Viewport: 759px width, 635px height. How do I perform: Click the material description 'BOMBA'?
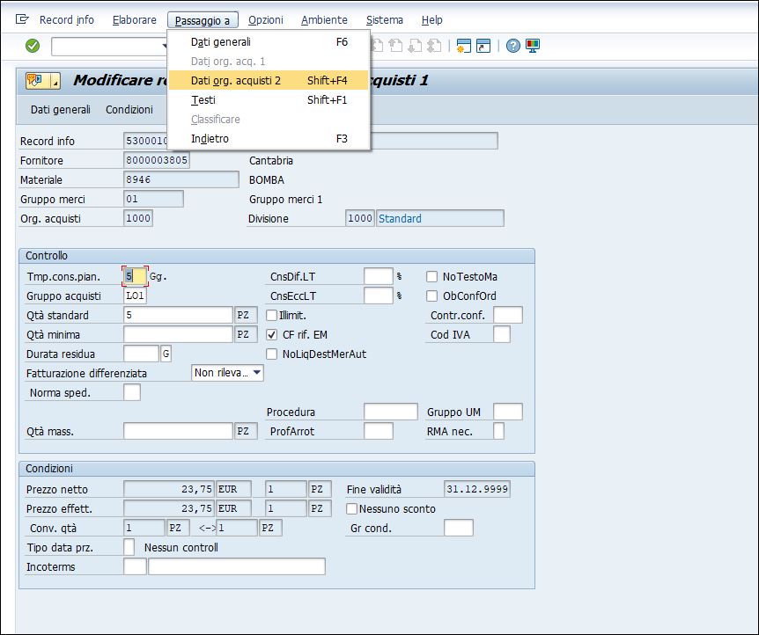267,180
